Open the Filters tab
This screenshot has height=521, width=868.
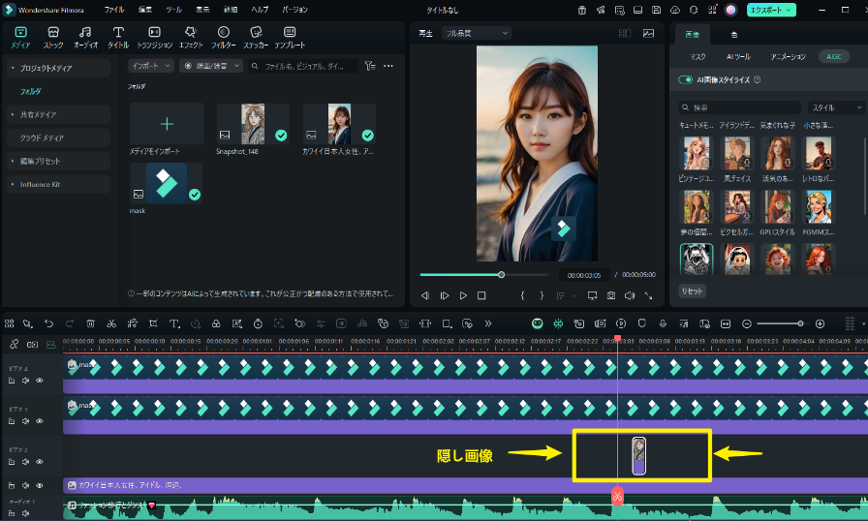point(223,38)
